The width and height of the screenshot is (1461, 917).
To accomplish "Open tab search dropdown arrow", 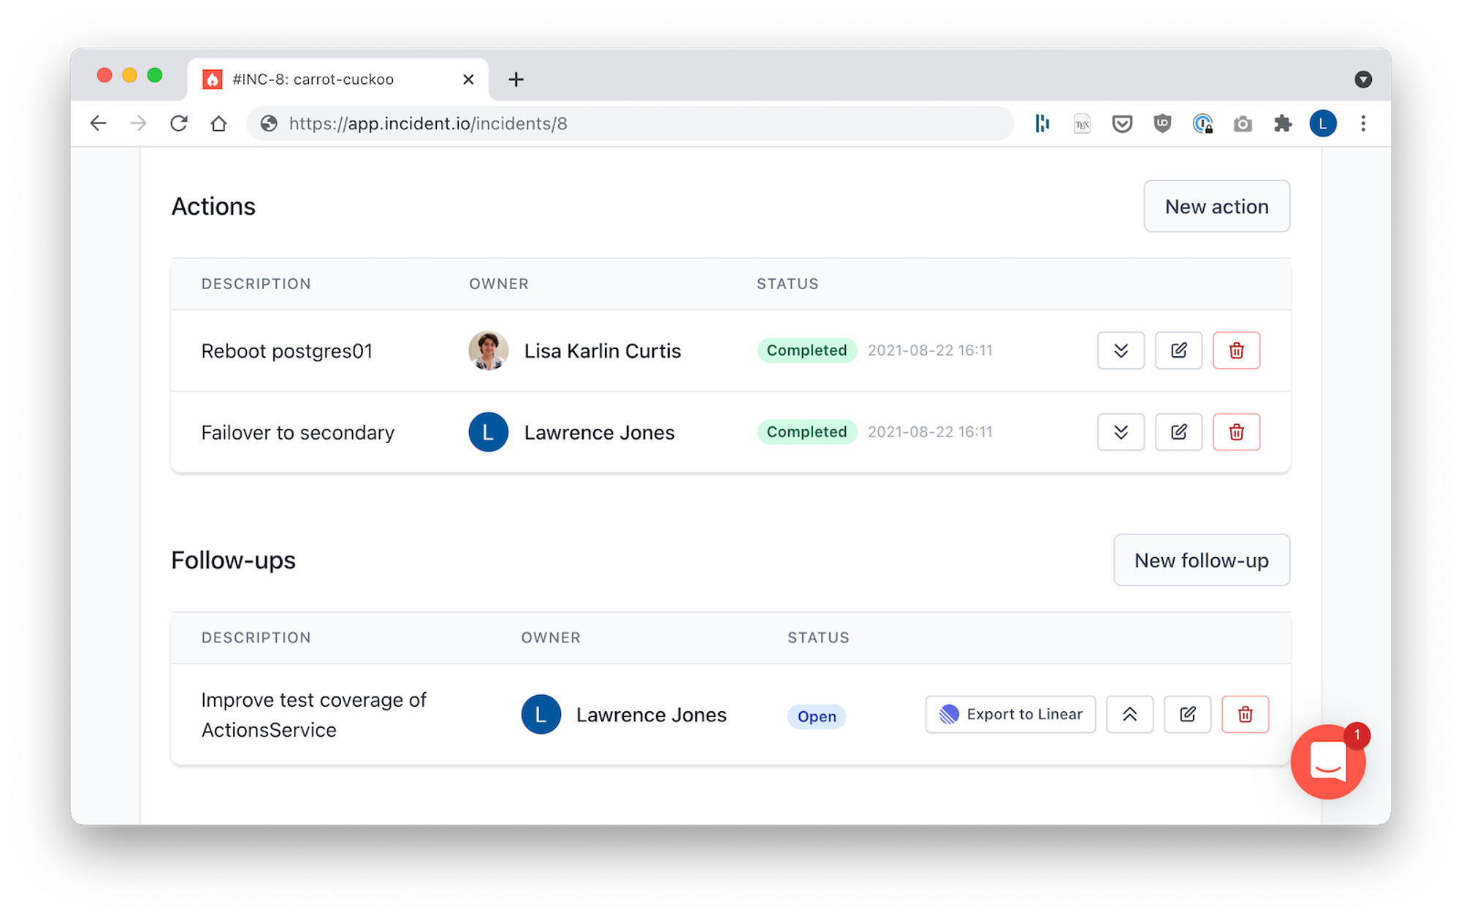I will (x=1362, y=79).
